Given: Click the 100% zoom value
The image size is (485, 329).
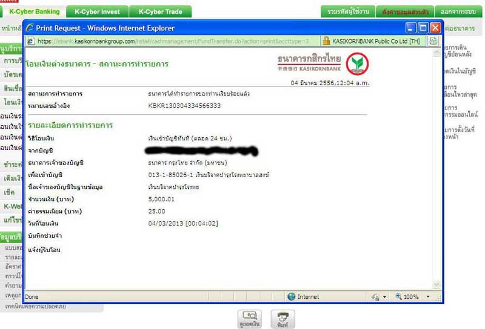Looking at the screenshot, I should (411, 296).
